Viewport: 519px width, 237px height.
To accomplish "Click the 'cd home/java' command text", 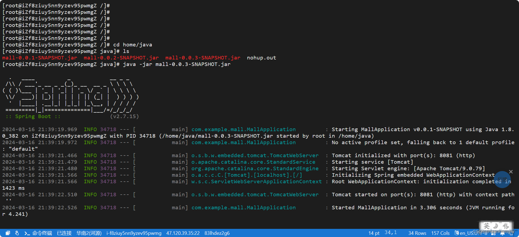I will (x=133, y=45).
